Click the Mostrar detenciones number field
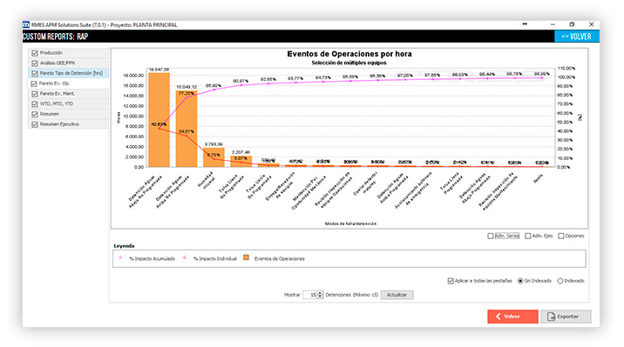 pos(309,295)
